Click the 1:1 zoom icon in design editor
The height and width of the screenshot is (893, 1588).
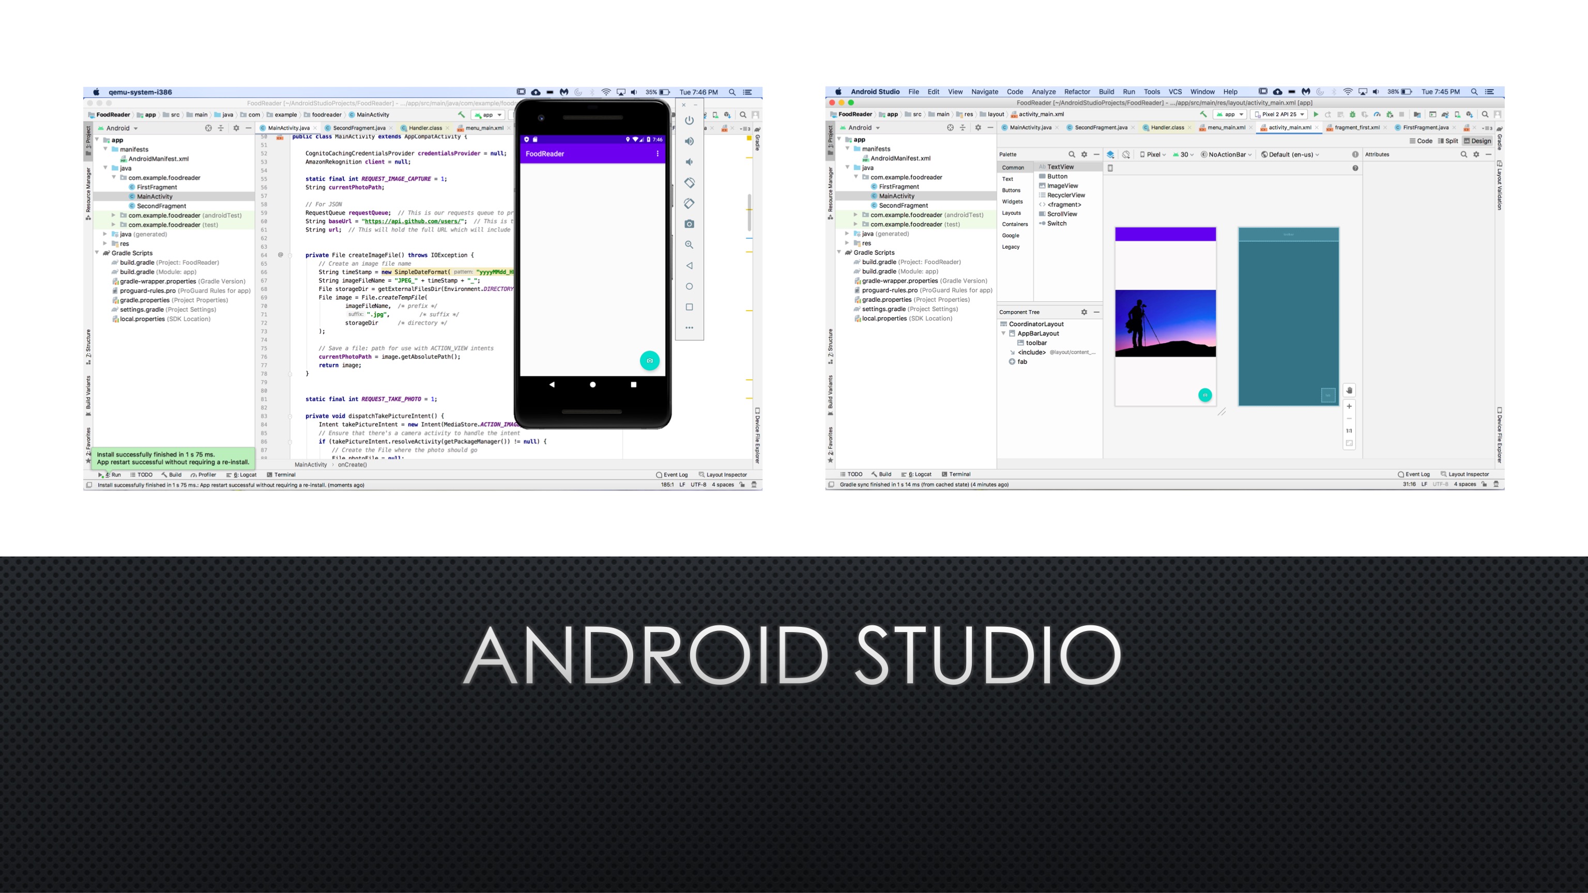(1349, 431)
